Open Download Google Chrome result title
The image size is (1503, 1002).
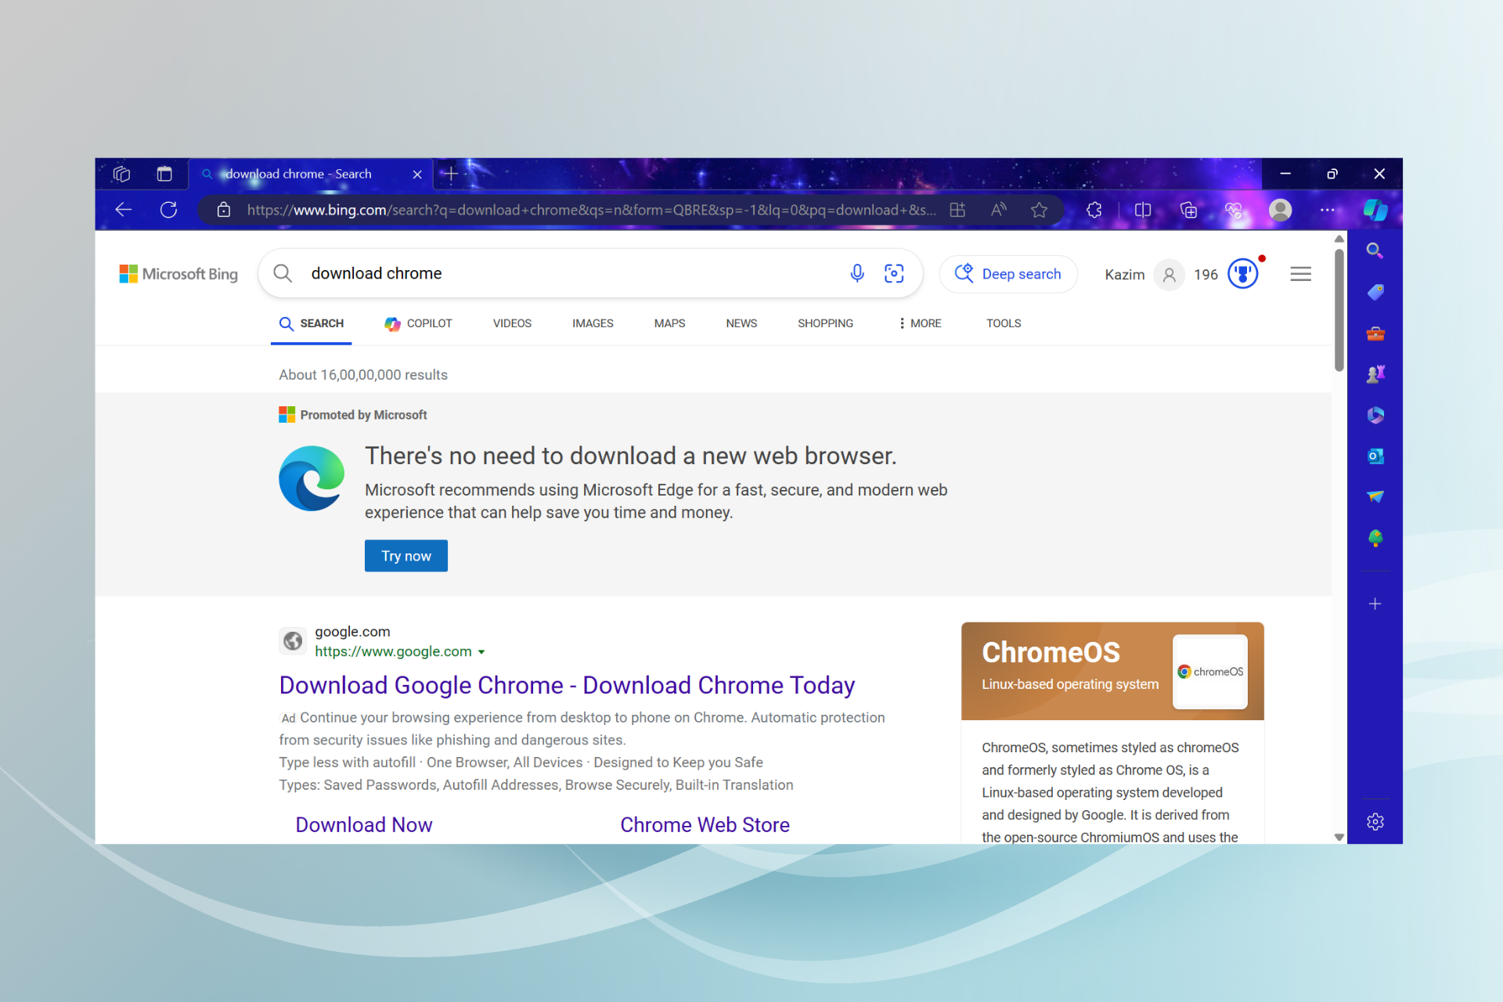point(567,685)
